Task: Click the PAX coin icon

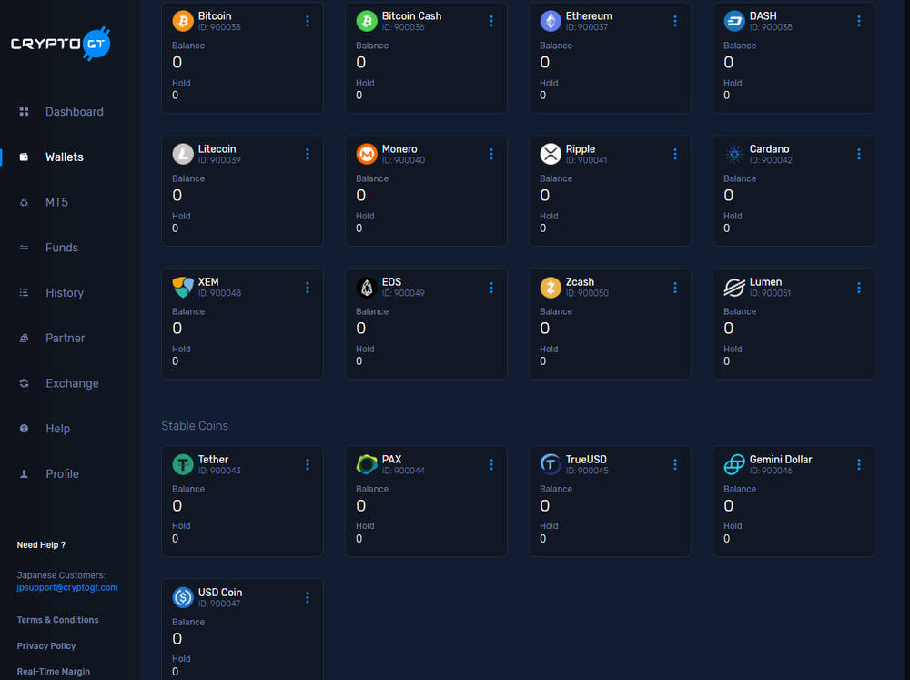Action: pos(367,464)
